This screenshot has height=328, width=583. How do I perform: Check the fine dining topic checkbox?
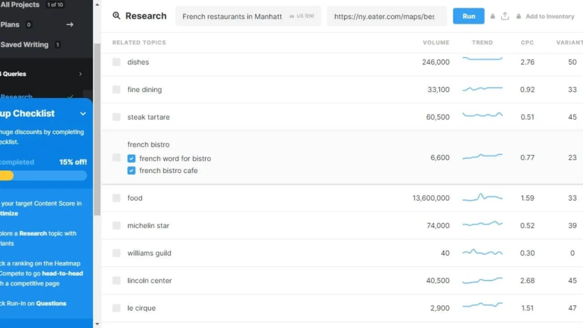pyautogui.click(x=116, y=89)
